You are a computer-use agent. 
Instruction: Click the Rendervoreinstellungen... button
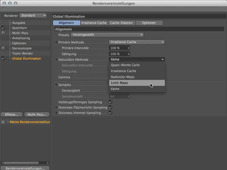25,168
